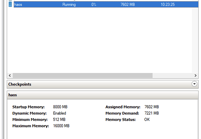
Task: Click the Assigned Memory label
Action: pos(123,107)
